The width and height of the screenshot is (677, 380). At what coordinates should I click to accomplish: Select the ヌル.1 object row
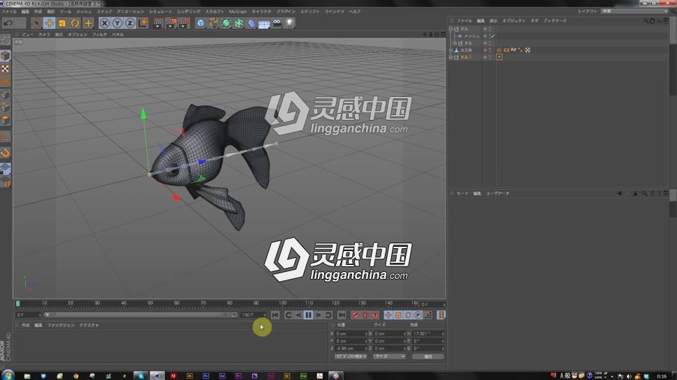[x=466, y=57]
